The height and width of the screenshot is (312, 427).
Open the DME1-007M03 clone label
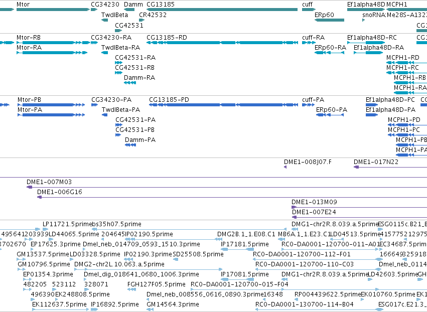click(x=49, y=182)
